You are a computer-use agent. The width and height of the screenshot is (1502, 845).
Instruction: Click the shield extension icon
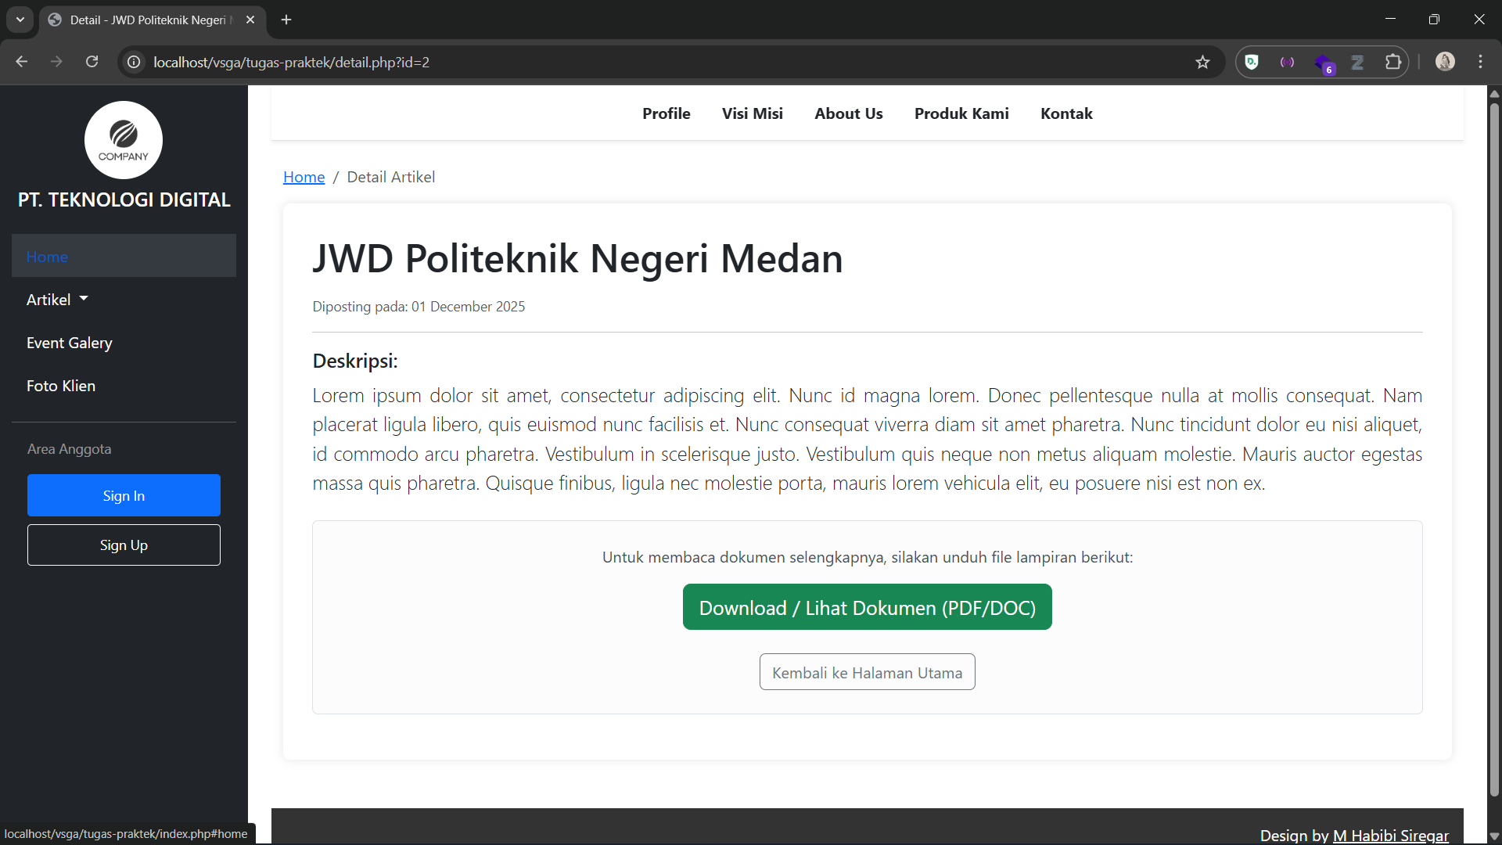(1252, 62)
